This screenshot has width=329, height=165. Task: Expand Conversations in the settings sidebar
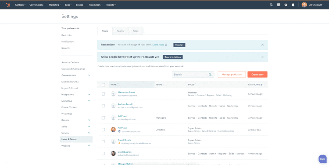click(x=89, y=75)
